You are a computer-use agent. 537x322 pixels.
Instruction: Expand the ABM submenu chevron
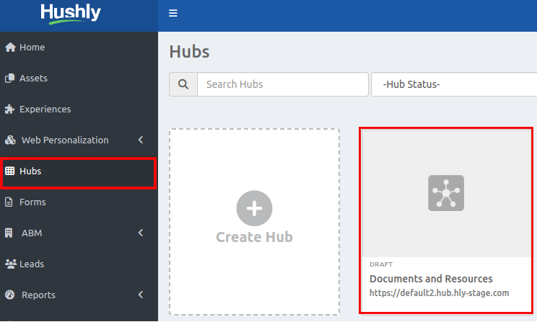141,233
